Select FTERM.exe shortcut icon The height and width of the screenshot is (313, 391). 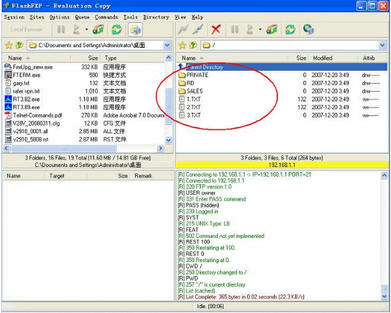click(x=8, y=75)
